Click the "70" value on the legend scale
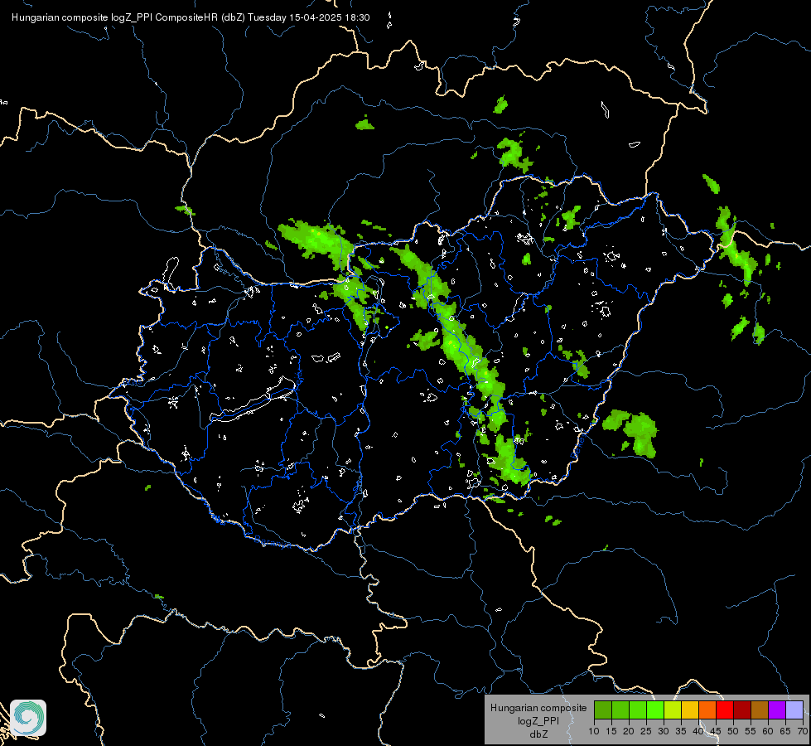The width and height of the screenshot is (811, 746). pyautogui.click(x=803, y=732)
